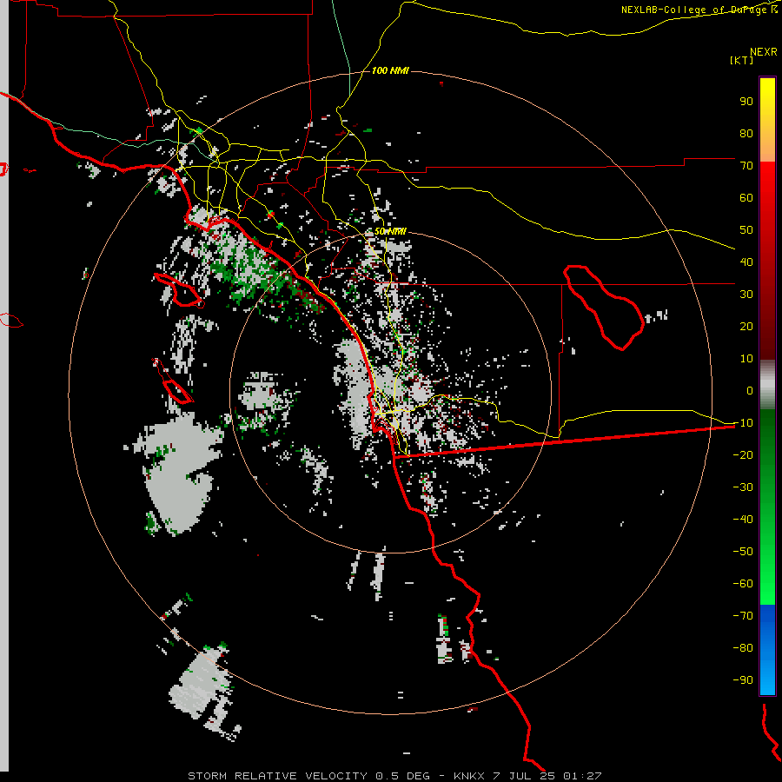Select the 80 value on the velocity scale

coord(746,134)
